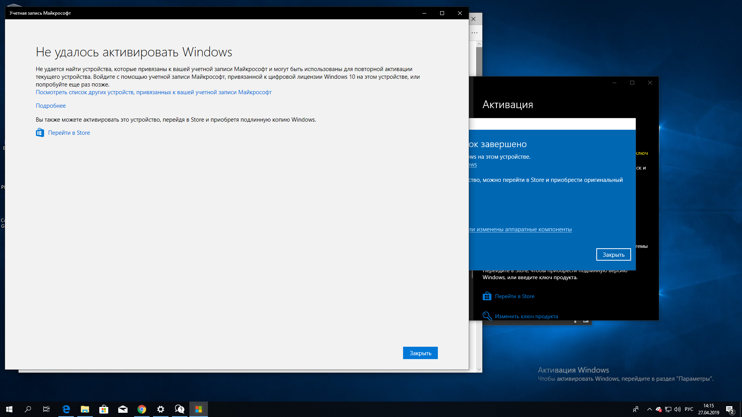742x417 pixels.
Task: Open the Feedback Hub taskbar icon
Action: point(180,409)
